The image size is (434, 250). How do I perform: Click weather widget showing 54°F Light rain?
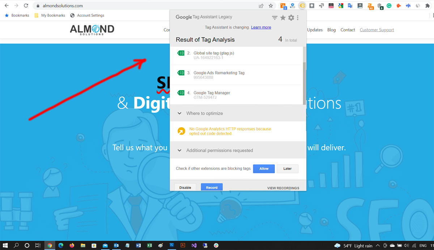coord(353,246)
